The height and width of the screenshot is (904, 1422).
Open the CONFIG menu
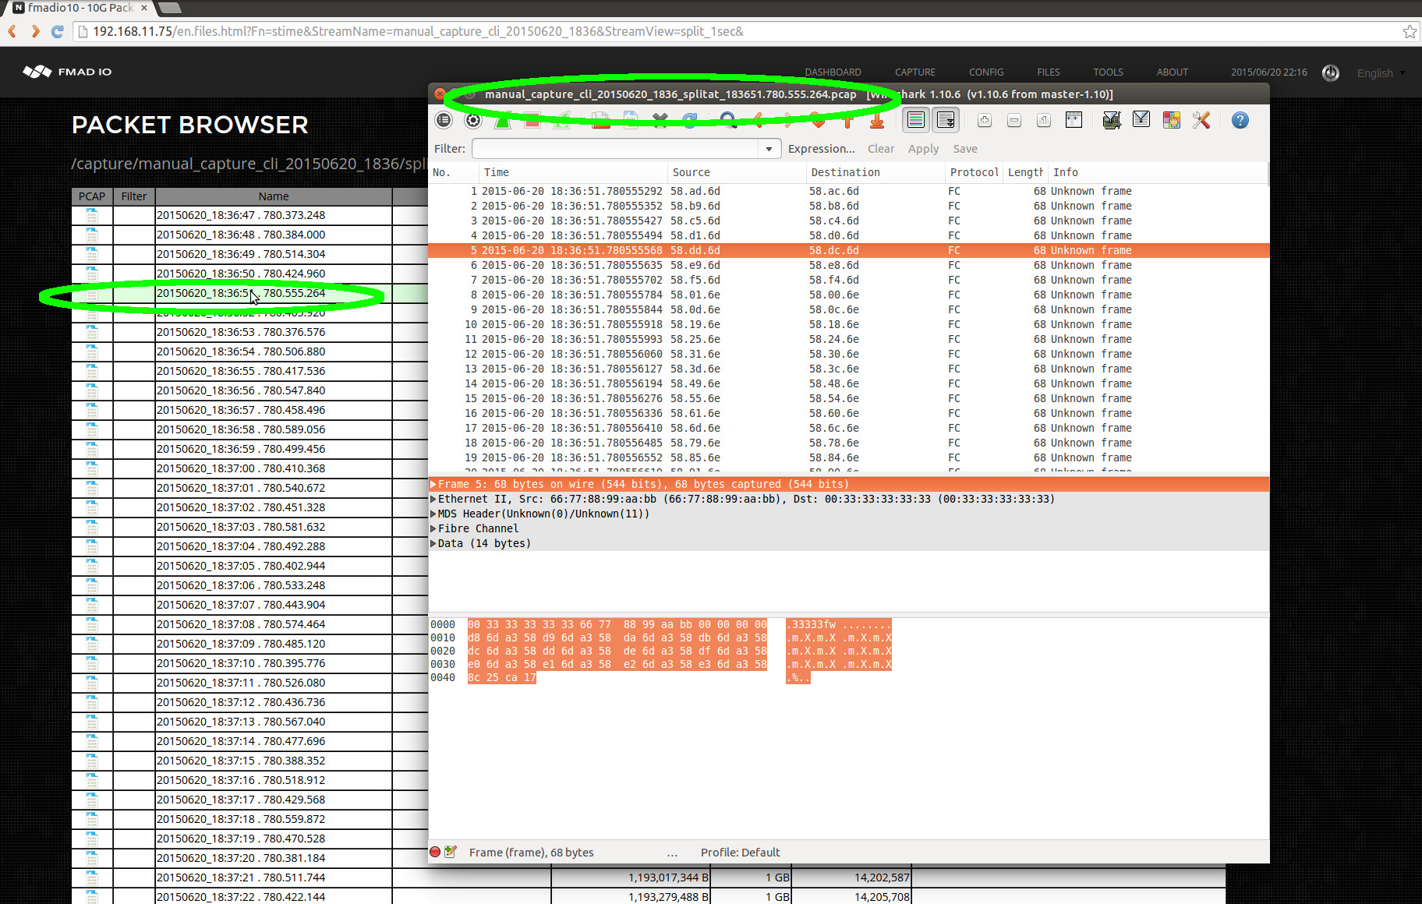[x=985, y=72]
